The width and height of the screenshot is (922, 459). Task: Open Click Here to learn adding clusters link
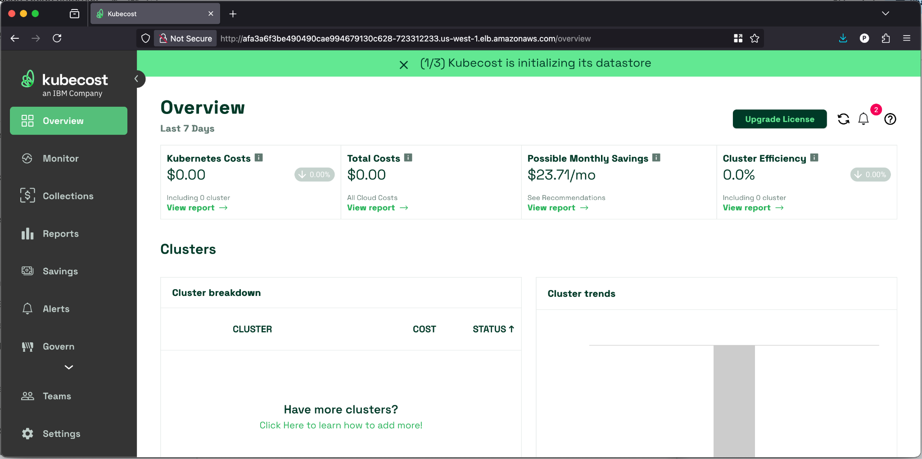pyautogui.click(x=340, y=425)
